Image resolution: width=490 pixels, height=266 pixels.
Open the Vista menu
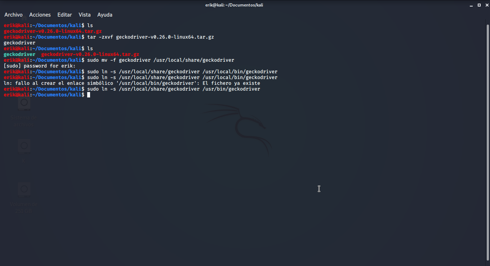(x=85, y=15)
